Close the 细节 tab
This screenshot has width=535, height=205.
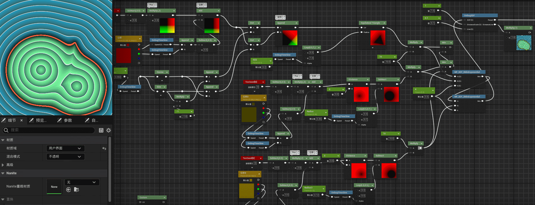click(22, 120)
